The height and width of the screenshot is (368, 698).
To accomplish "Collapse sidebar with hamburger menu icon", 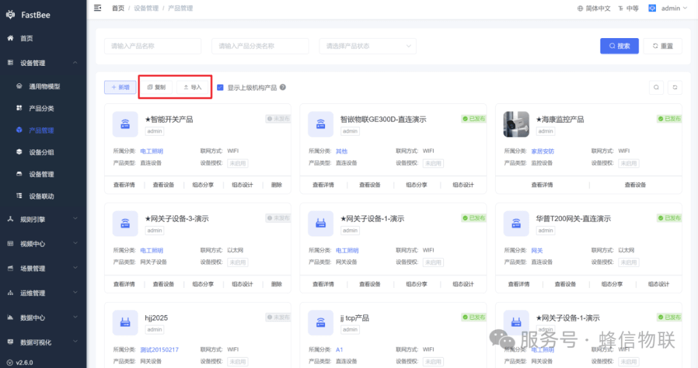I will tap(98, 8).
